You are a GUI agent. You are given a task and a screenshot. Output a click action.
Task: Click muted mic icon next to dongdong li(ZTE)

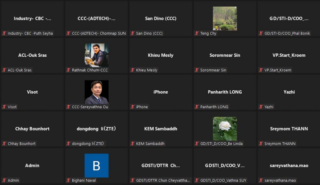coord(68,144)
